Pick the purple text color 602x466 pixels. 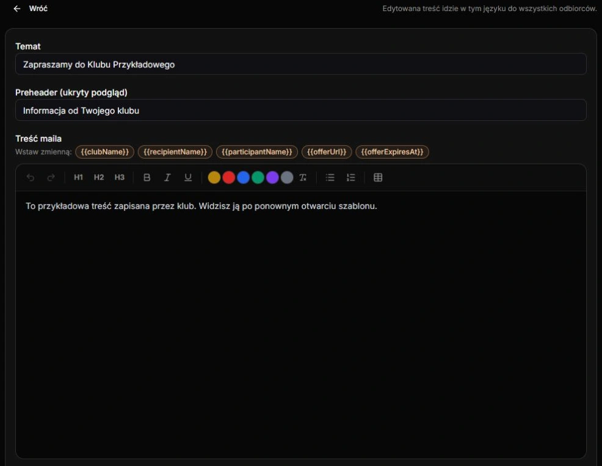pos(272,178)
